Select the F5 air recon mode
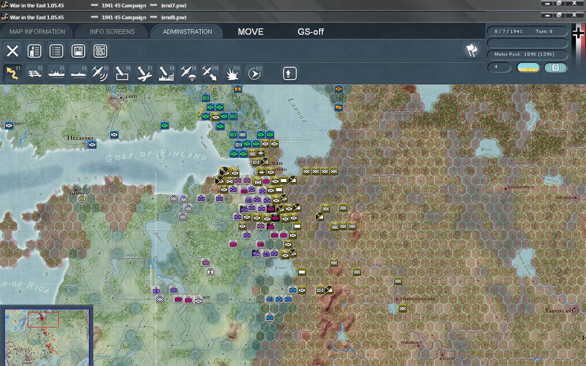 click(x=101, y=73)
